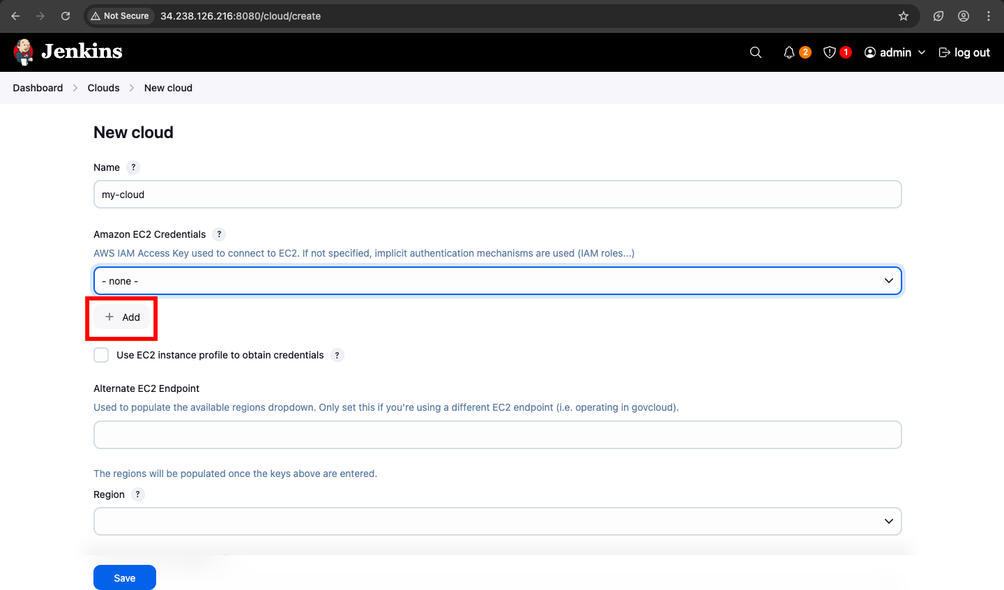Enable Use EC2 instance profile checkbox

point(101,355)
